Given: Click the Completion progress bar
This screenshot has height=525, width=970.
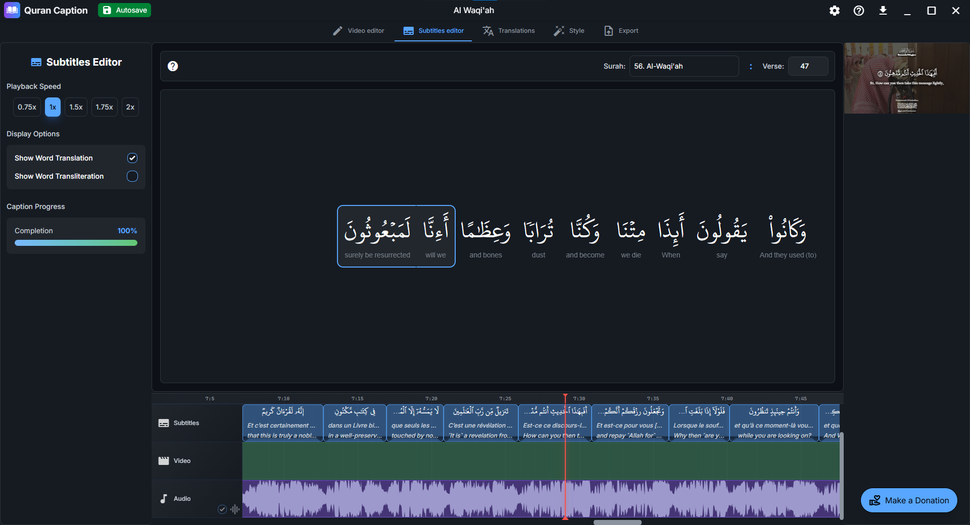Looking at the screenshot, I should pos(75,243).
